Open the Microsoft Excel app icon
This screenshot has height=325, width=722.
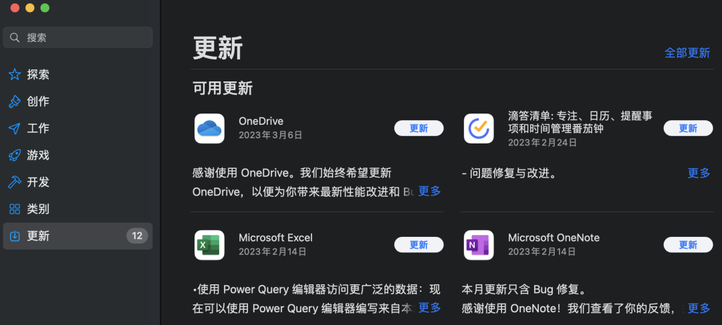pos(209,245)
